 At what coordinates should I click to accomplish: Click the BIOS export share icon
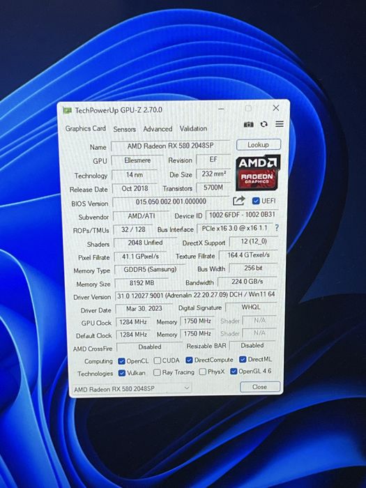(x=238, y=201)
